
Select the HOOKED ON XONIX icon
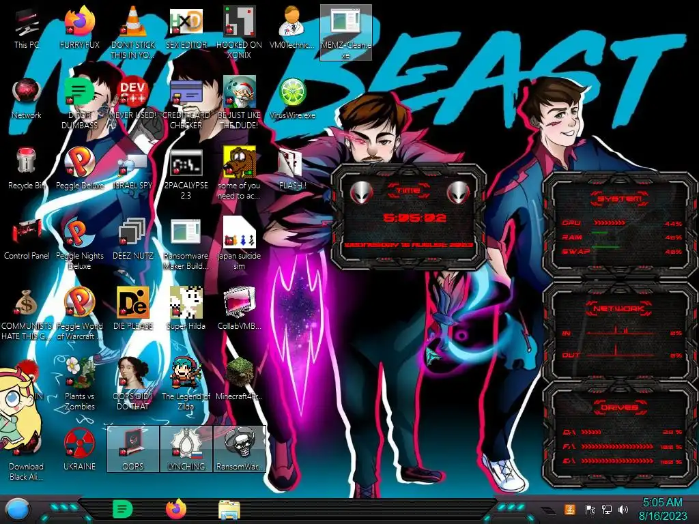click(239, 32)
